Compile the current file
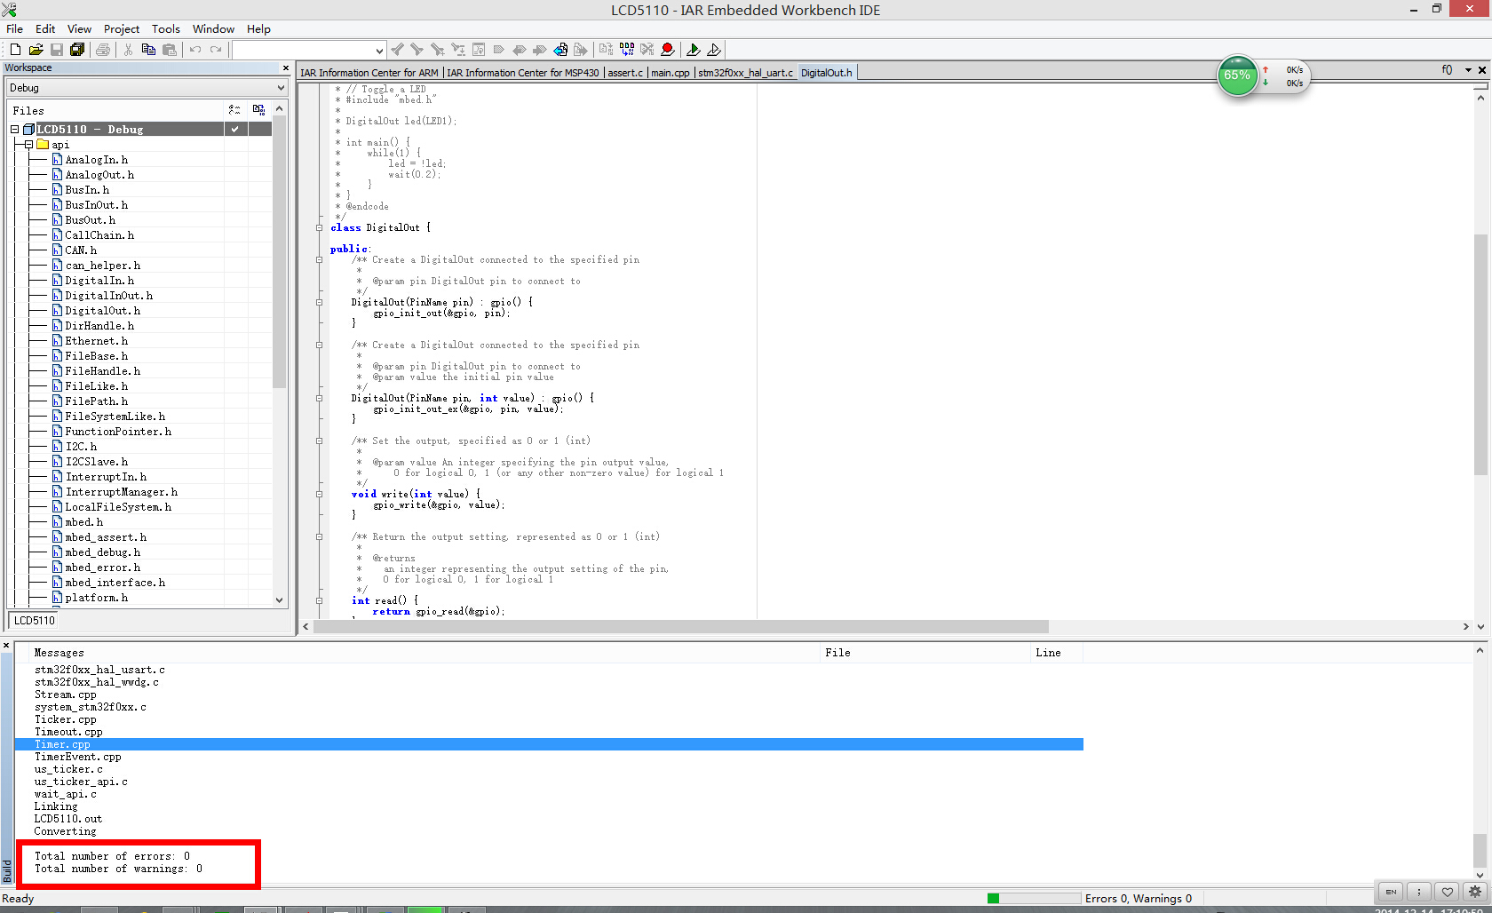 (607, 50)
